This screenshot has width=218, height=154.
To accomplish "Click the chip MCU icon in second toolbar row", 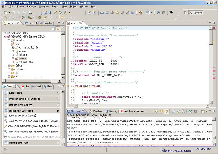I will (23, 17).
